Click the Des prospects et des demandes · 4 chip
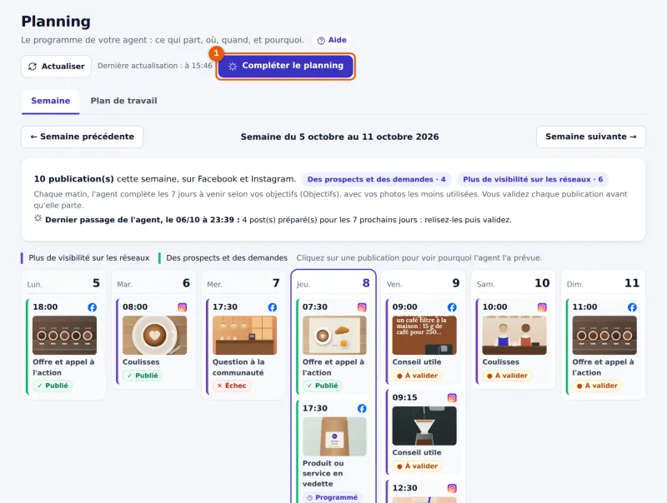667x503 pixels. [x=377, y=179]
